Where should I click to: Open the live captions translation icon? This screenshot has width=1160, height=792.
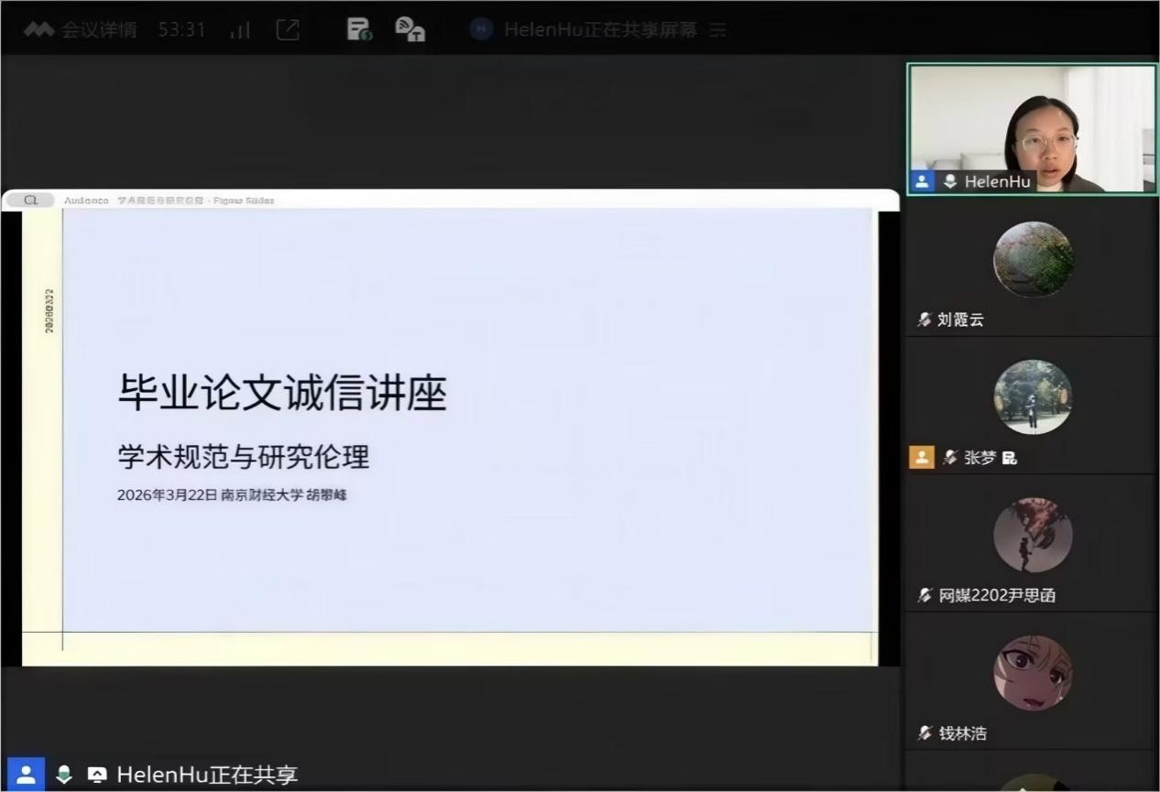[410, 29]
